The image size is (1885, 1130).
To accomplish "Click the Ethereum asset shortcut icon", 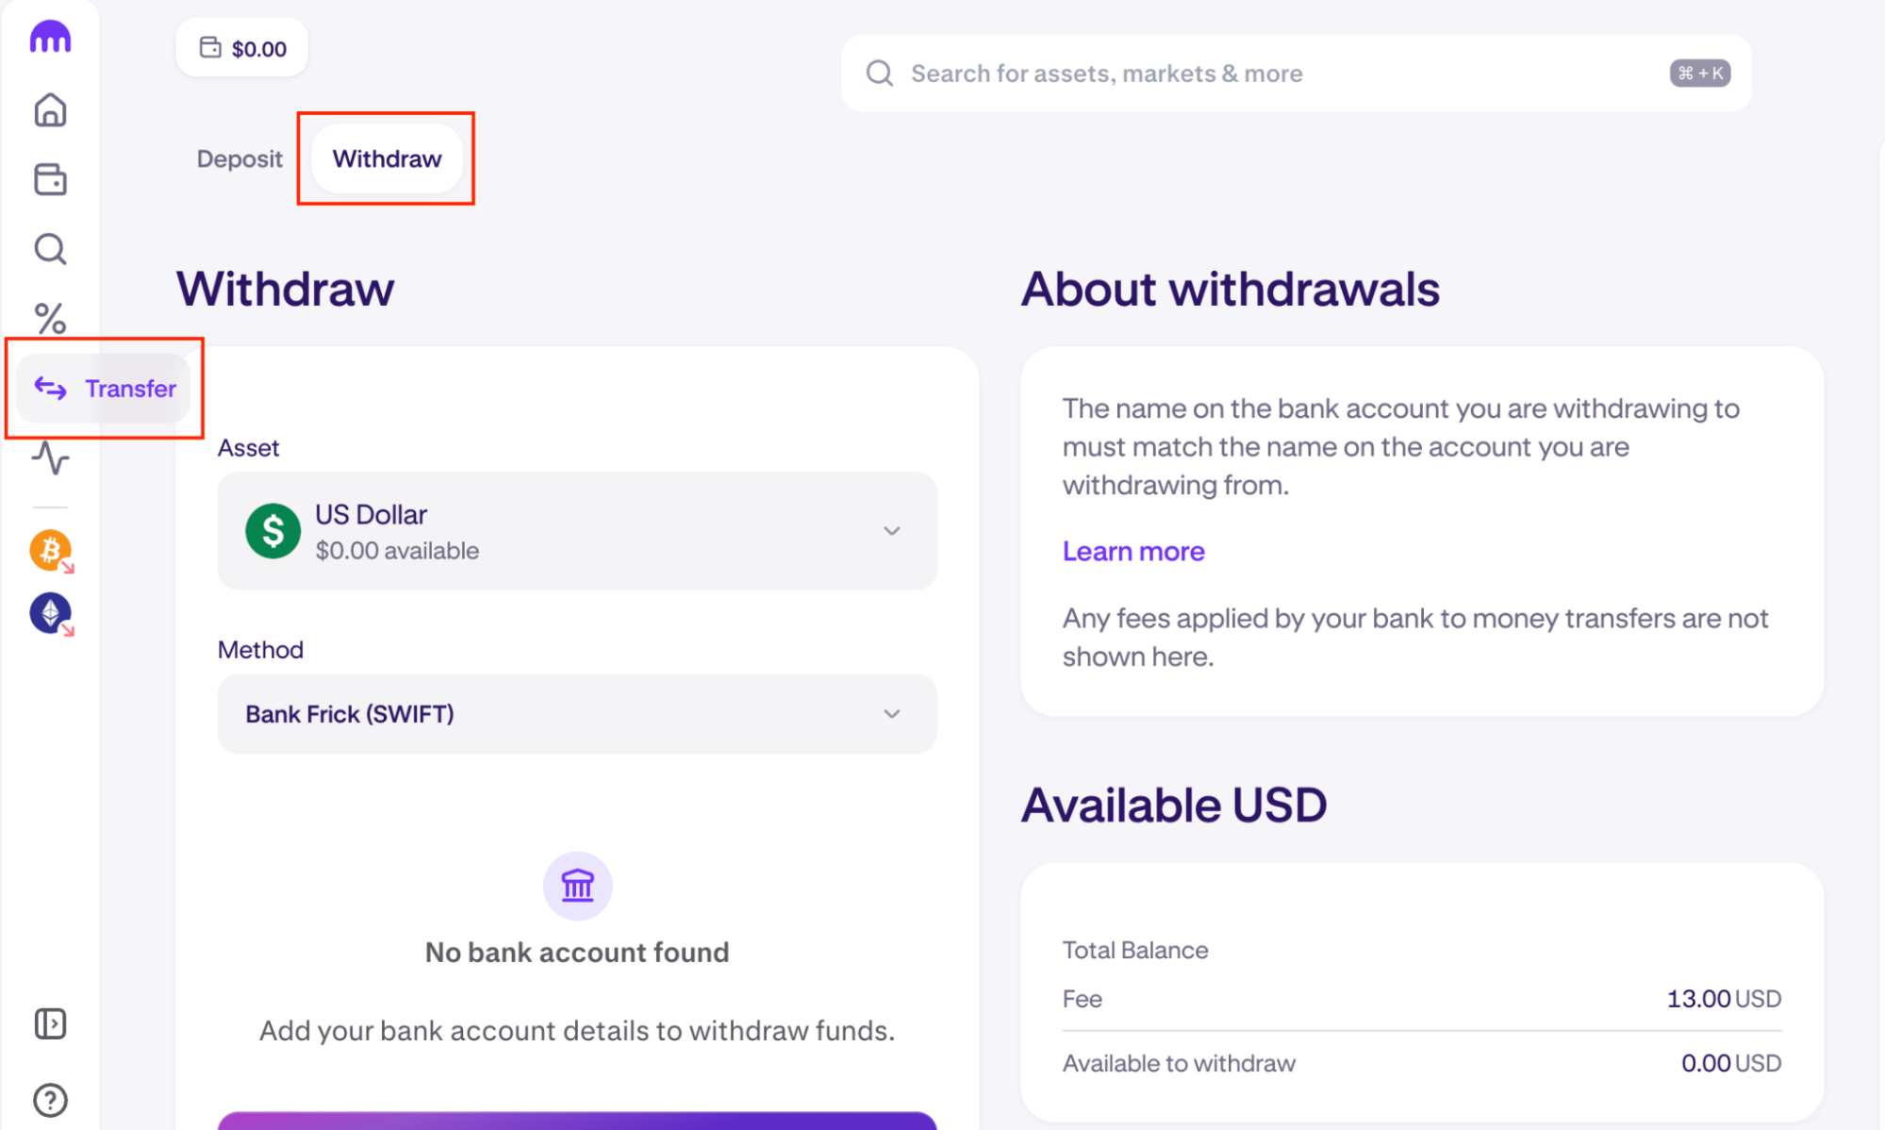I will (51, 614).
